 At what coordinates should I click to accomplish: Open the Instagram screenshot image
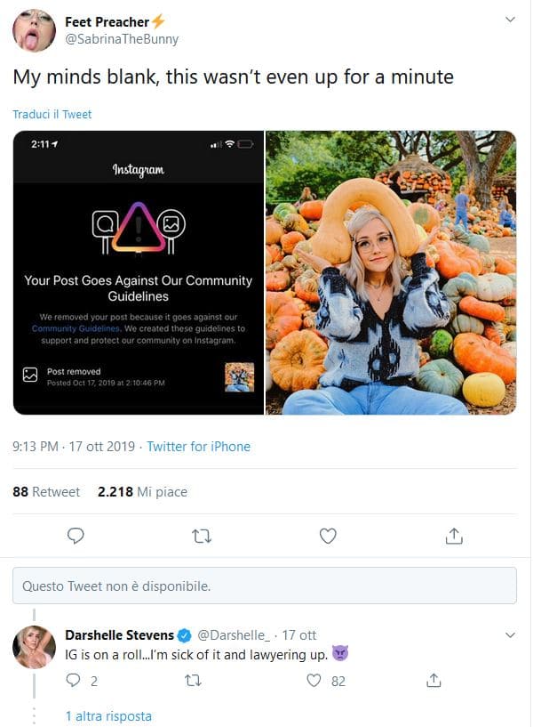coord(138,272)
